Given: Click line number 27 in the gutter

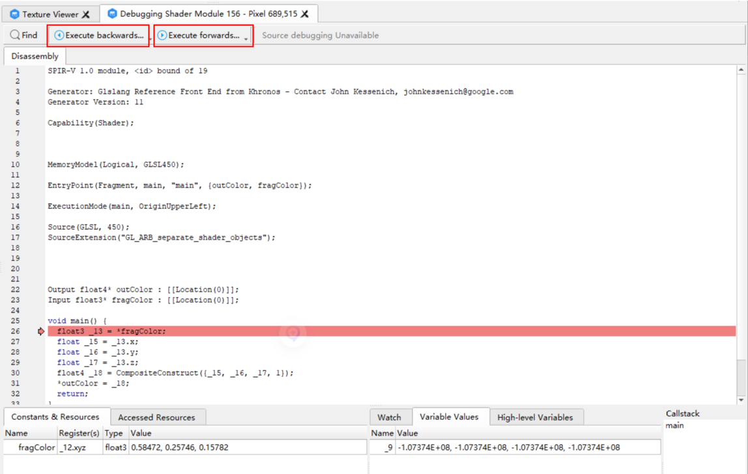Looking at the screenshot, I should [x=15, y=342].
